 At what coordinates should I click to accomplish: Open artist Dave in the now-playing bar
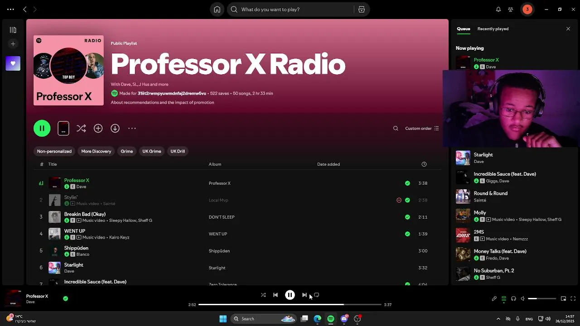pos(30,302)
